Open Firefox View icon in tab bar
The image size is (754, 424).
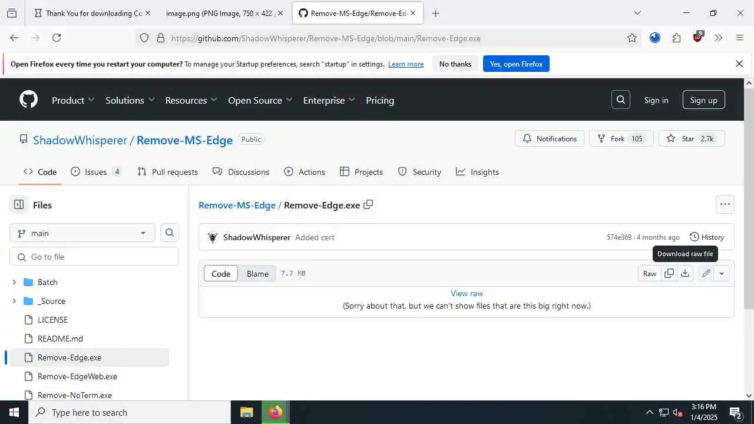[x=12, y=13]
